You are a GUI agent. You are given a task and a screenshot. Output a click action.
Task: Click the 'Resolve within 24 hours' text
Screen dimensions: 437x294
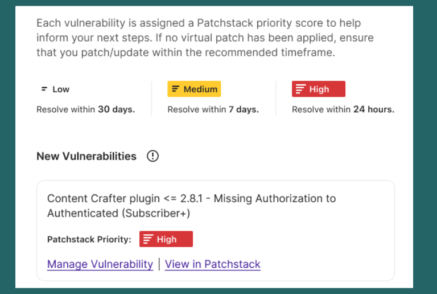coord(343,109)
